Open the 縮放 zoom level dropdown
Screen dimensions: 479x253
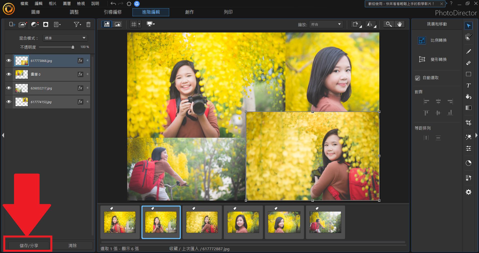point(326,24)
